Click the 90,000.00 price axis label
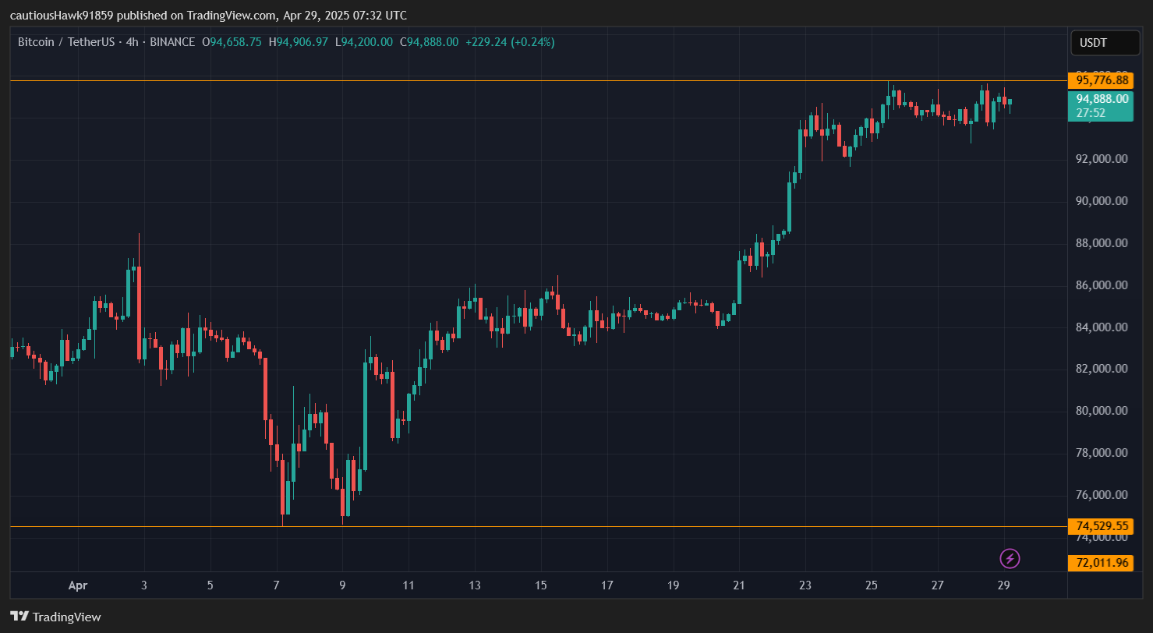The height and width of the screenshot is (633, 1153). (x=1102, y=201)
